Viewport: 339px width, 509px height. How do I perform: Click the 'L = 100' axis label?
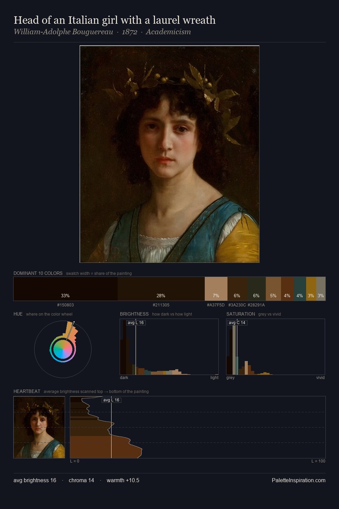(318, 461)
